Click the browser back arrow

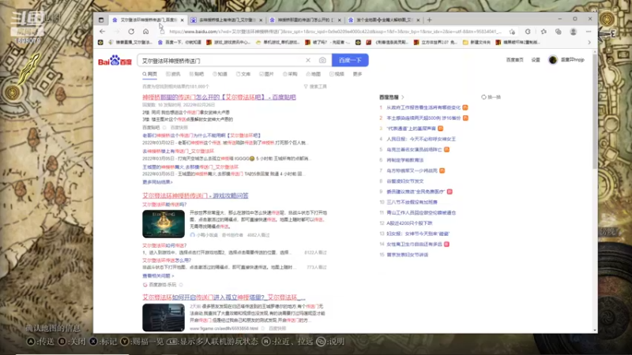(x=103, y=32)
